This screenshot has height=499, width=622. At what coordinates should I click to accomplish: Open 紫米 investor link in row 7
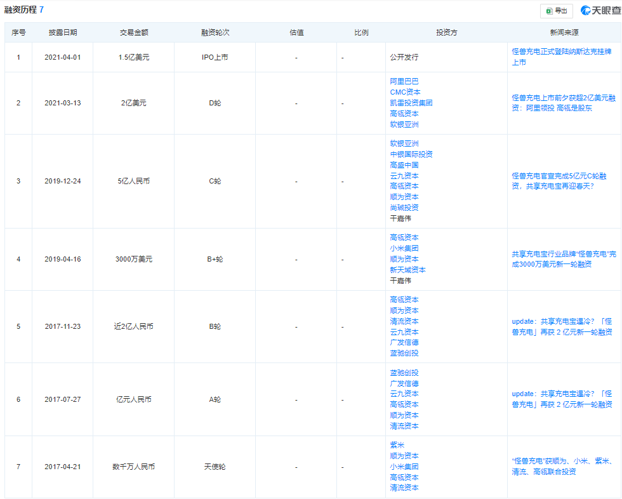pos(397,445)
